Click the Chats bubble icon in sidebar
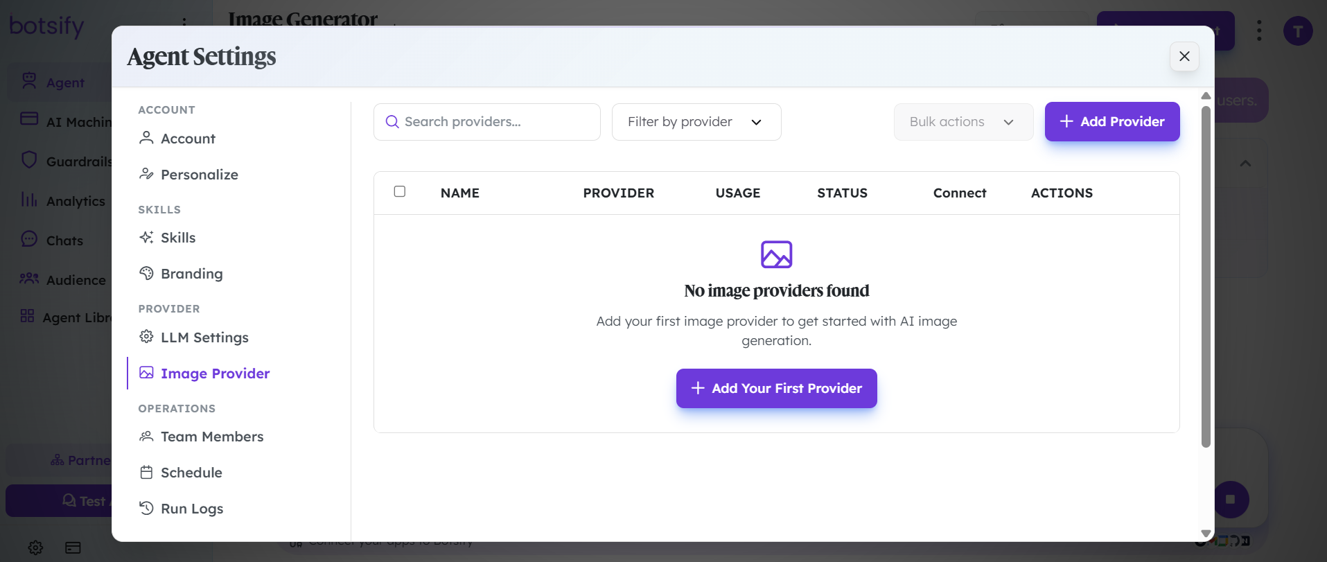The width and height of the screenshot is (1327, 562). 29,239
